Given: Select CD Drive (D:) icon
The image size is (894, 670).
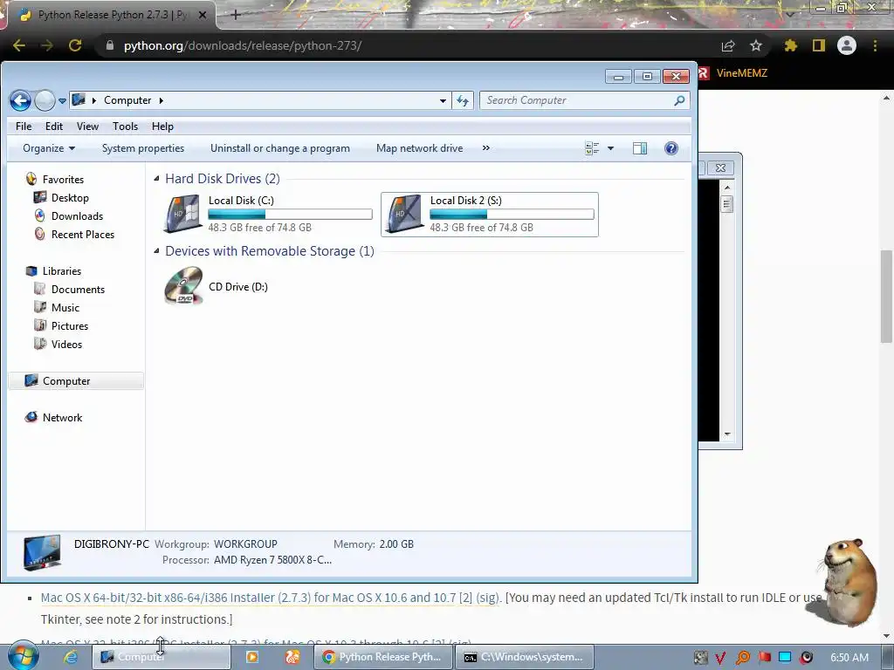Looking at the screenshot, I should pos(183,286).
